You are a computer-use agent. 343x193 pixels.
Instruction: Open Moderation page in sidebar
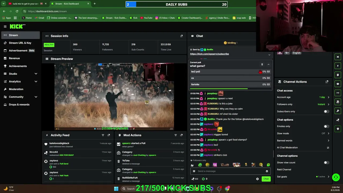tap(20, 89)
